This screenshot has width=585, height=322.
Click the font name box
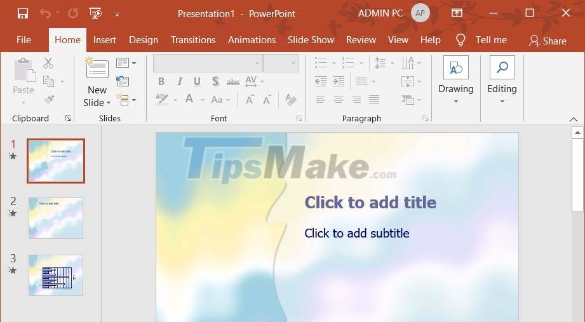click(208, 63)
